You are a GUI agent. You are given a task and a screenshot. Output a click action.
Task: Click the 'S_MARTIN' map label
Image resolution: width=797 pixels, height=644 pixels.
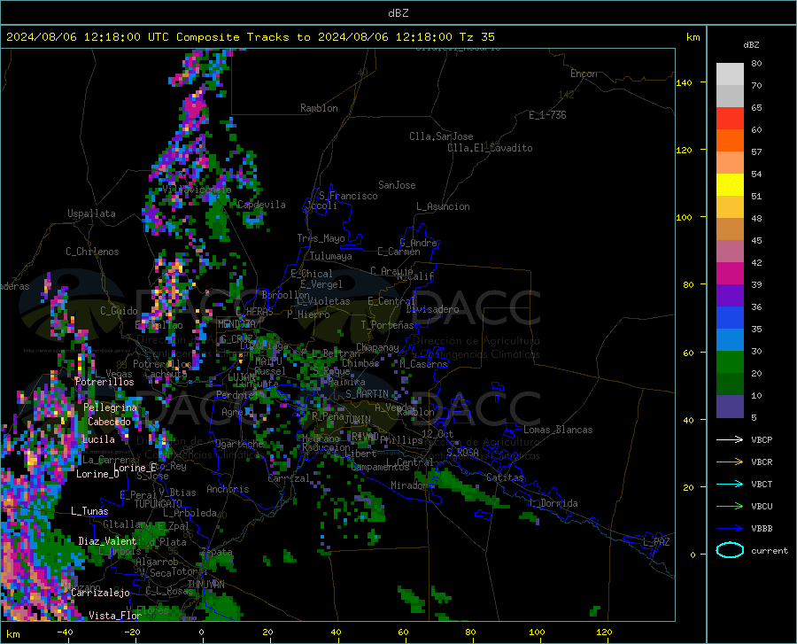367,394
